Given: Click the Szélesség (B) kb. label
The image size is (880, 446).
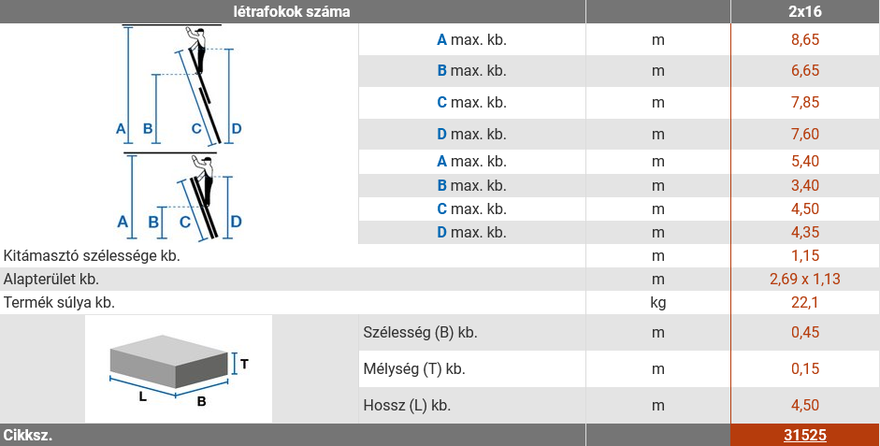Looking at the screenshot, I should click(420, 332).
